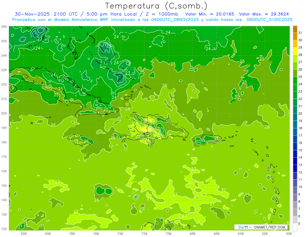The width and height of the screenshot is (307, 237).
Task: Click the colorbar legend label "18"
Action: pyautogui.click(x=300, y=128)
